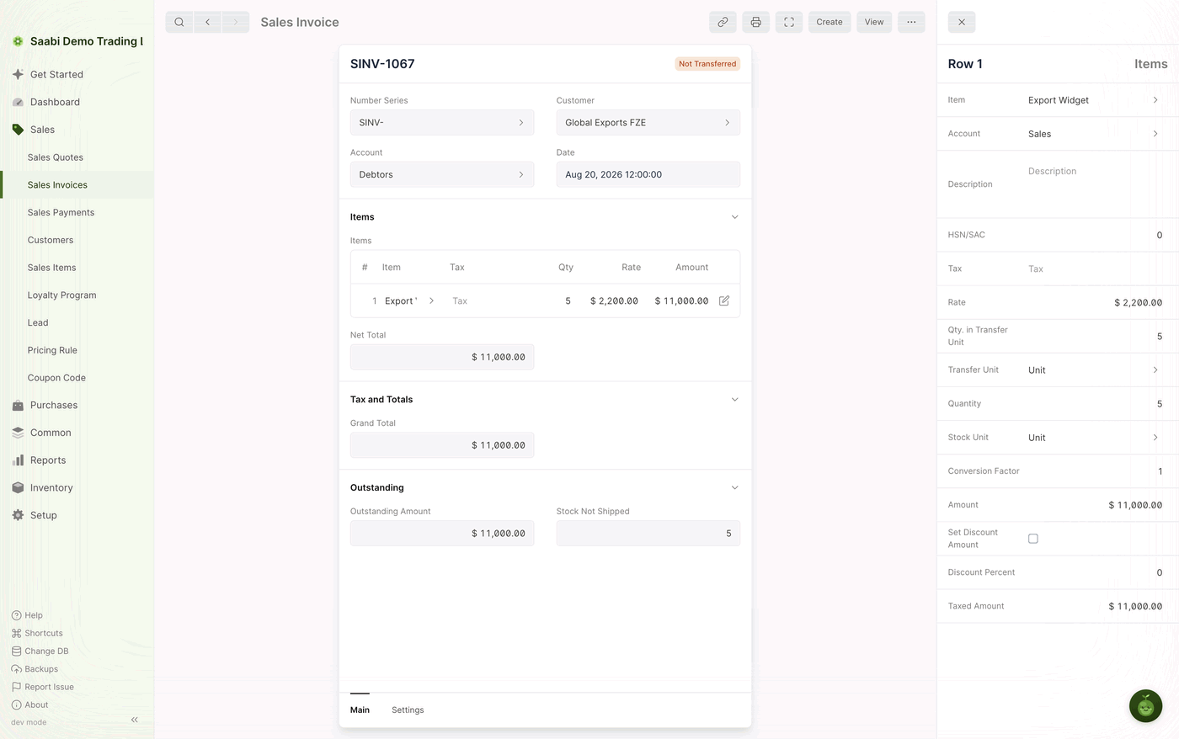Collapse the sidebar with double-chevron icon
1179x739 pixels.
pos(135,720)
